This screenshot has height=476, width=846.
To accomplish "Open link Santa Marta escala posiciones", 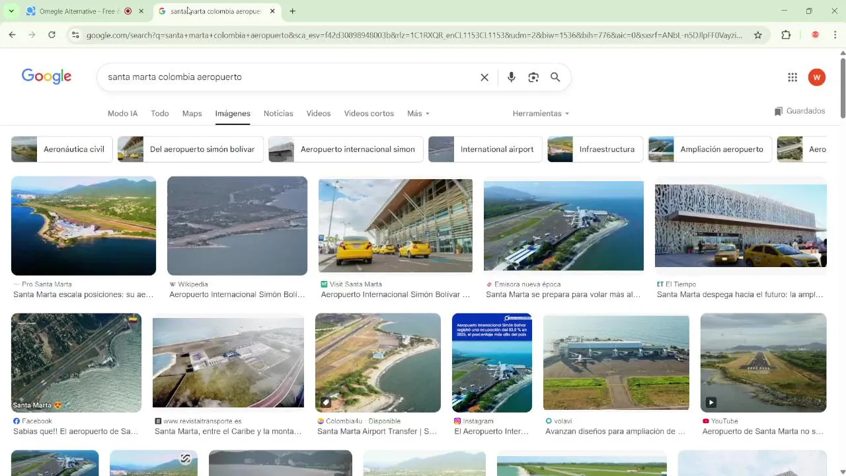I will point(83,295).
